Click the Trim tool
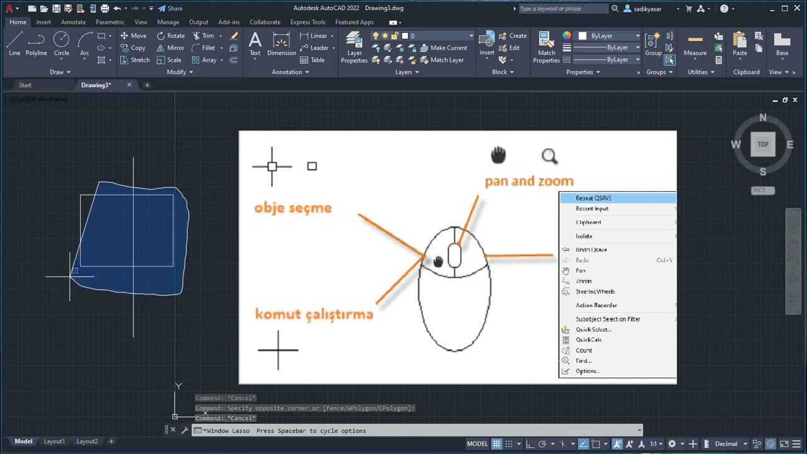Viewport: 807px width, 454px height. coord(204,36)
